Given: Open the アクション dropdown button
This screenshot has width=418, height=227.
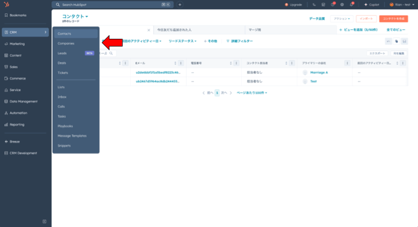Looking at the screenshot, I should pos(342,19).
